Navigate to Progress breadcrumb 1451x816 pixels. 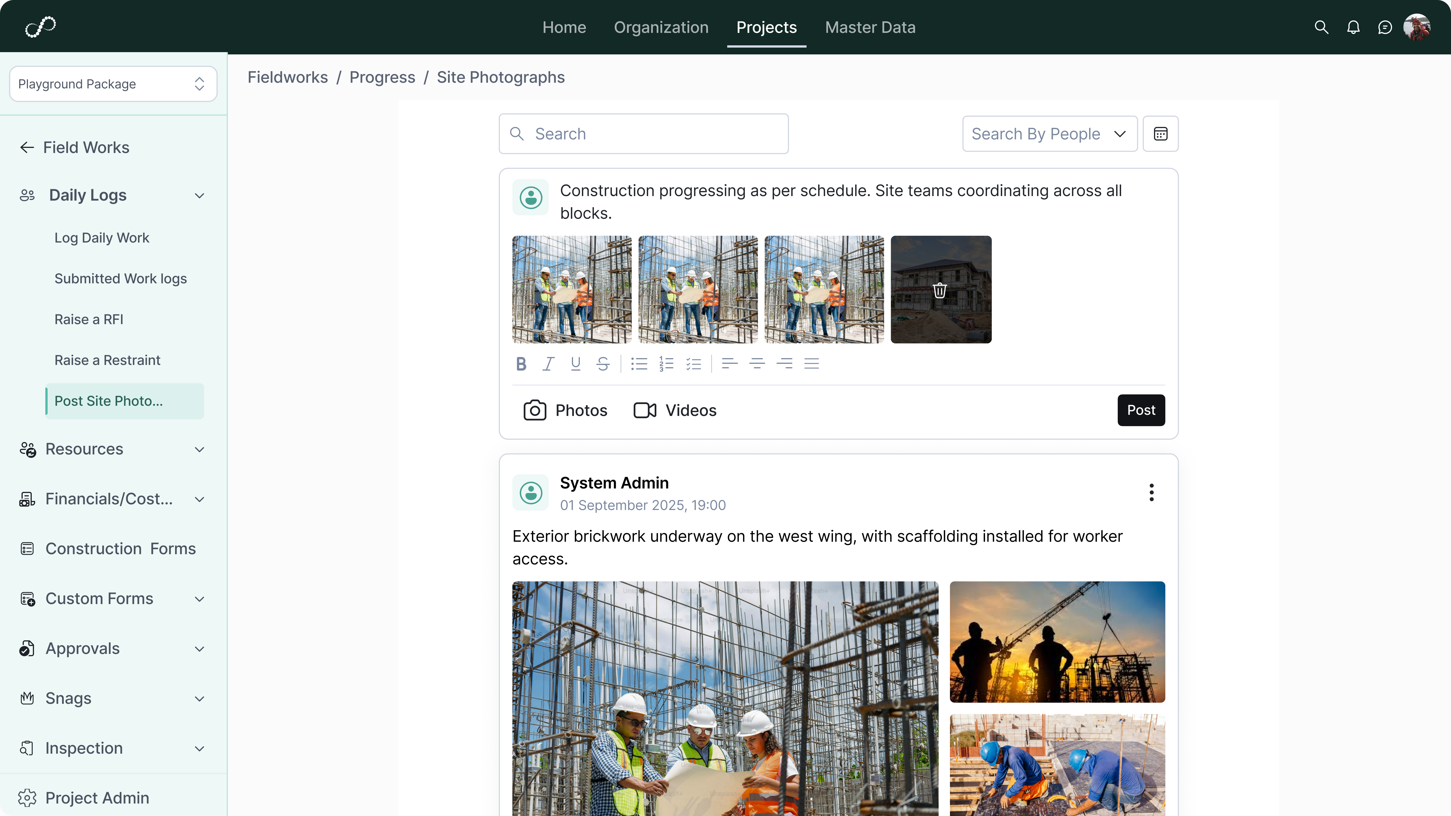coord(382,77)
